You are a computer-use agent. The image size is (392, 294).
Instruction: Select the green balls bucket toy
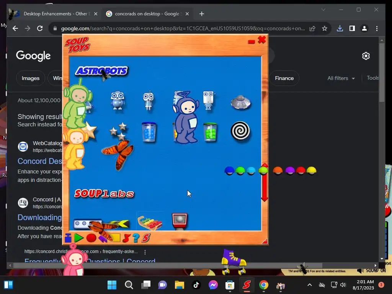pos(210,132)
